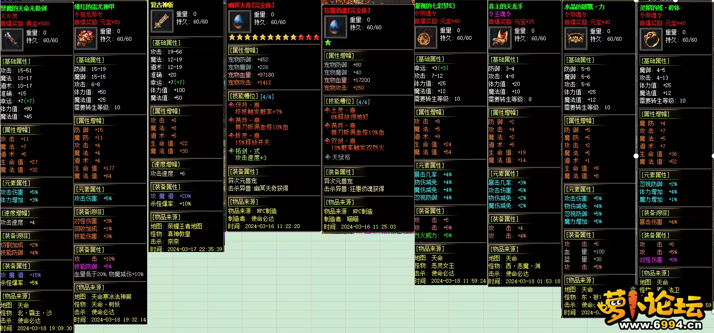Click 怪物: 北·霸主·沙 text
714x333 pixels.
pyautogui.click(x=26, y=313)
